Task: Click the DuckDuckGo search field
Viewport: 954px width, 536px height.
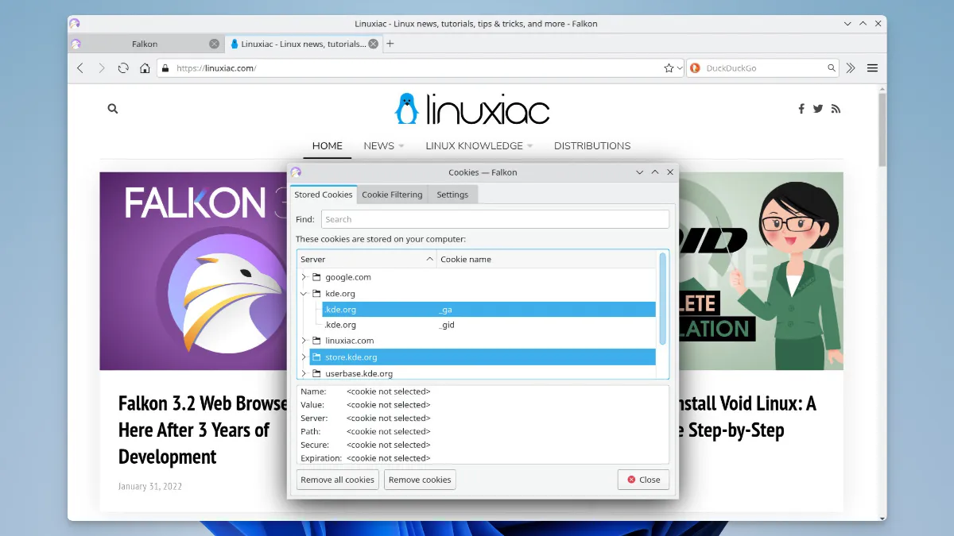Action: pos(763,68)
